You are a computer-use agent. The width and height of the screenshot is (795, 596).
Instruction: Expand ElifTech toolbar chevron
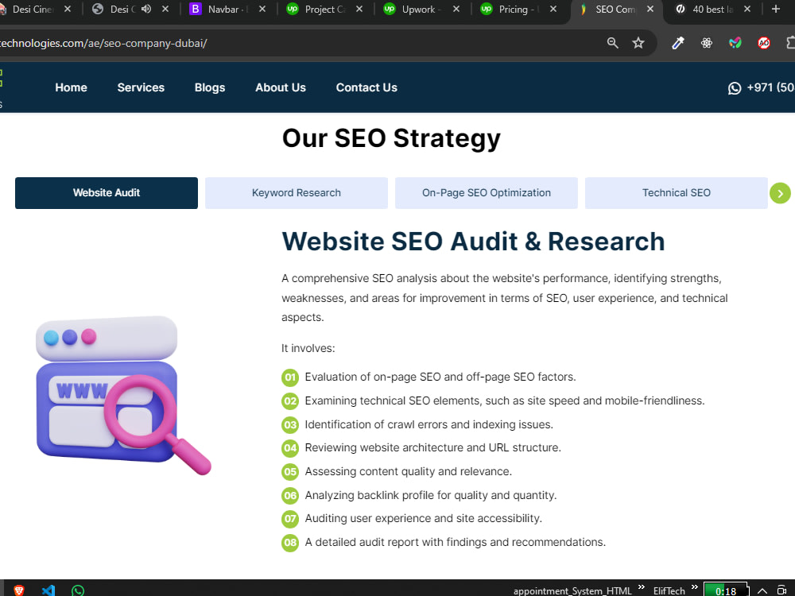point(695,587)
